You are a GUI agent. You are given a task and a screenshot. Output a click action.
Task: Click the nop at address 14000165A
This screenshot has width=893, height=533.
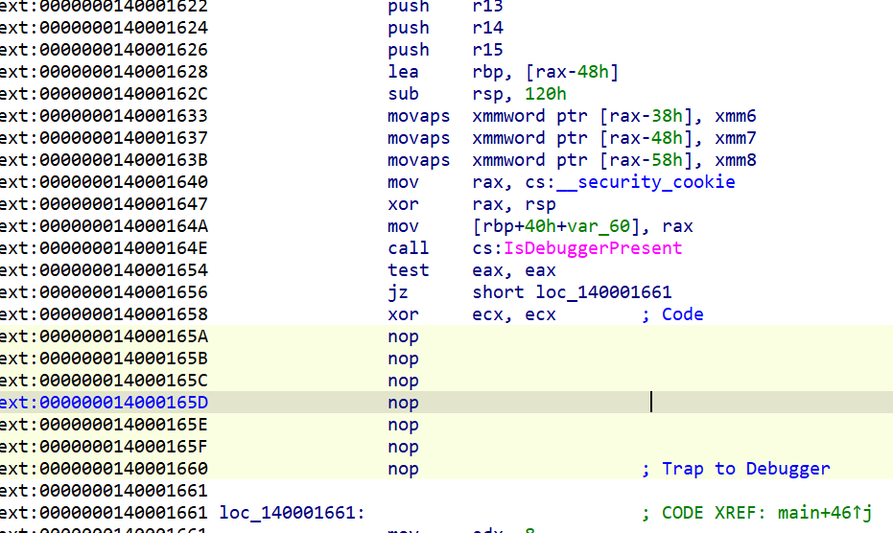[403, 336]
